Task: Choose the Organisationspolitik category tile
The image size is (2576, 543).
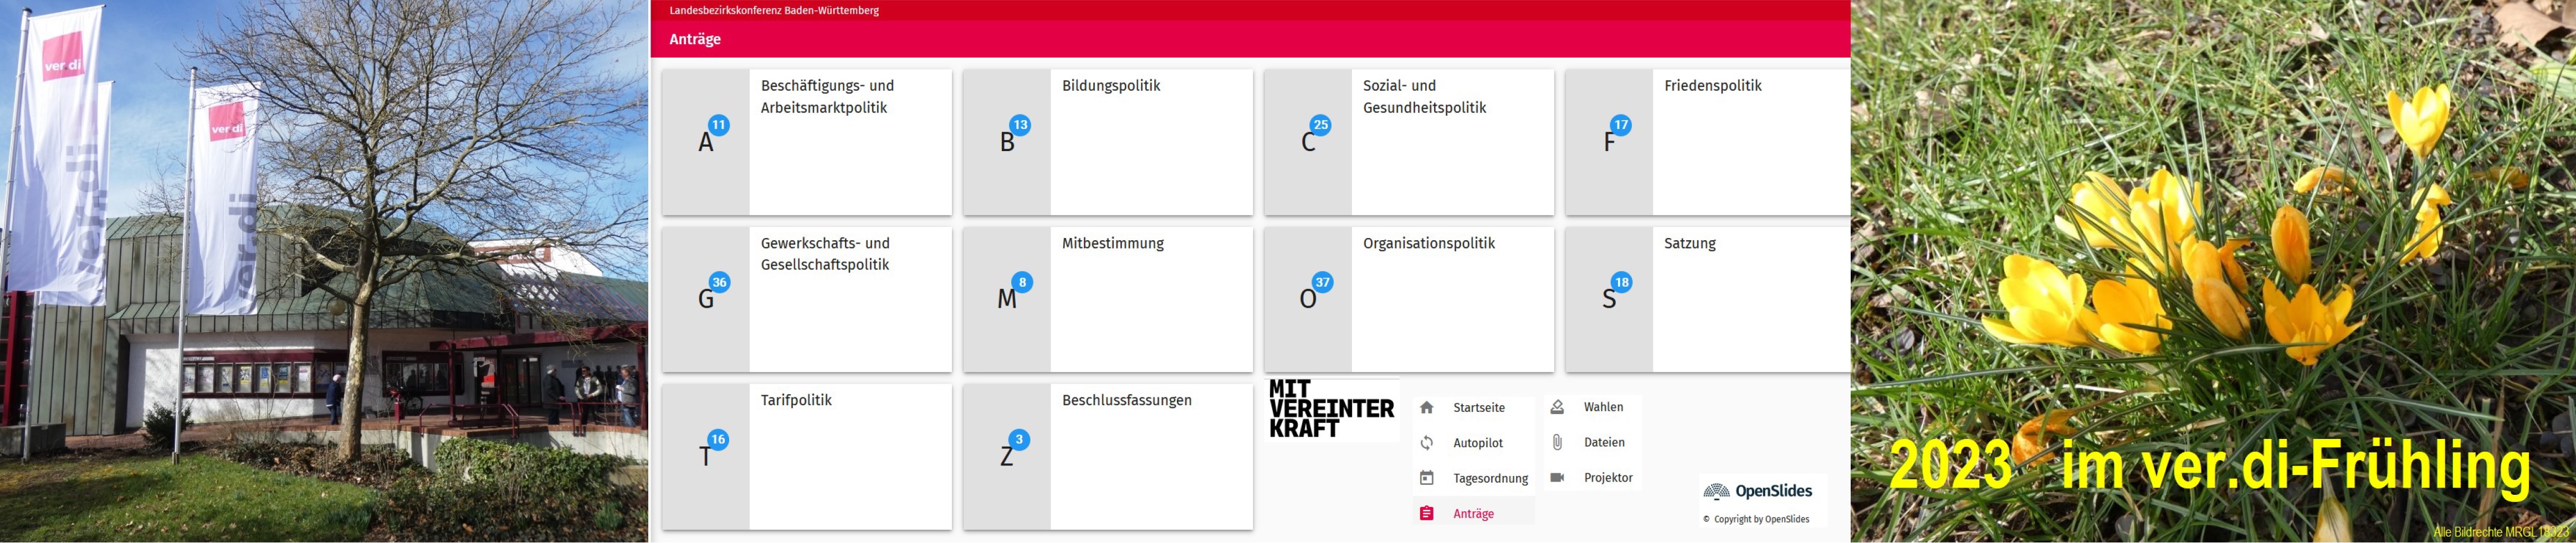Action: point(1408,299)
